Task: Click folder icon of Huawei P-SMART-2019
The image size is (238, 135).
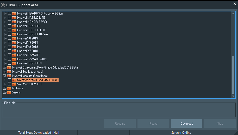Action: [x=14, y=59]
